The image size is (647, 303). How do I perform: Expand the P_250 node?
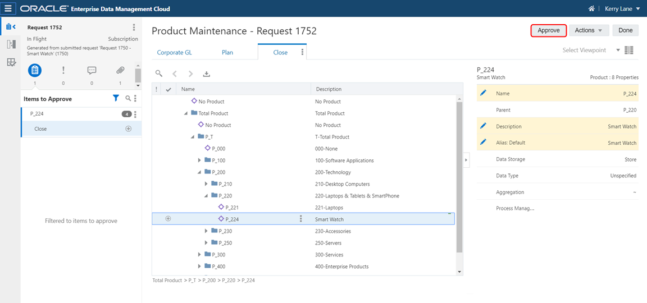tap(207, 243)
